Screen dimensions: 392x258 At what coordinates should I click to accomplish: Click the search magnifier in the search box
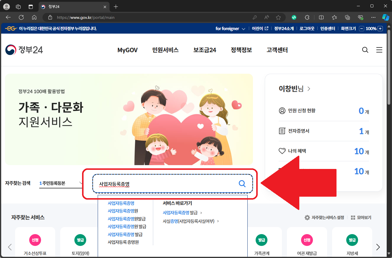[242, 184]
